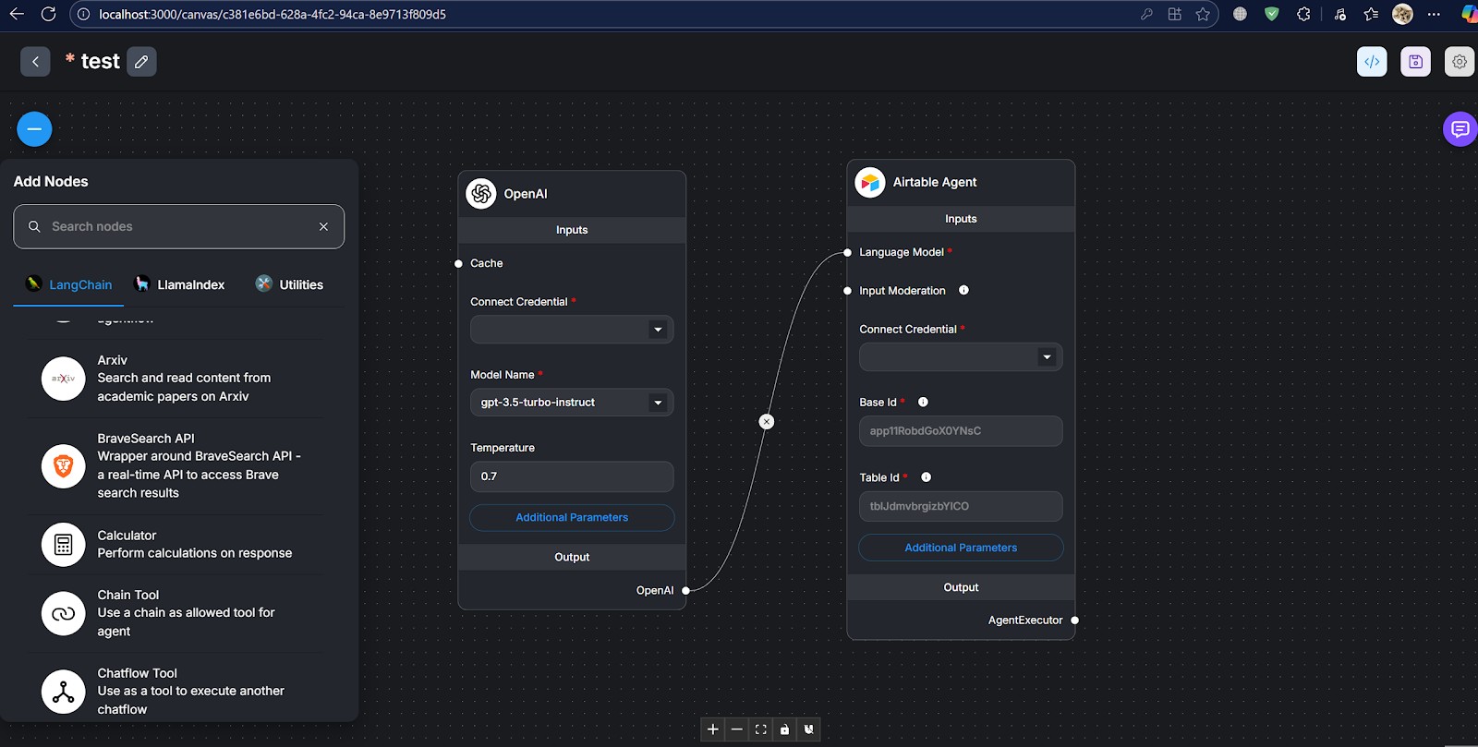Open OpenAI Connect Credential dropdown
The image size is (1478, 747).
pos(572,330)
